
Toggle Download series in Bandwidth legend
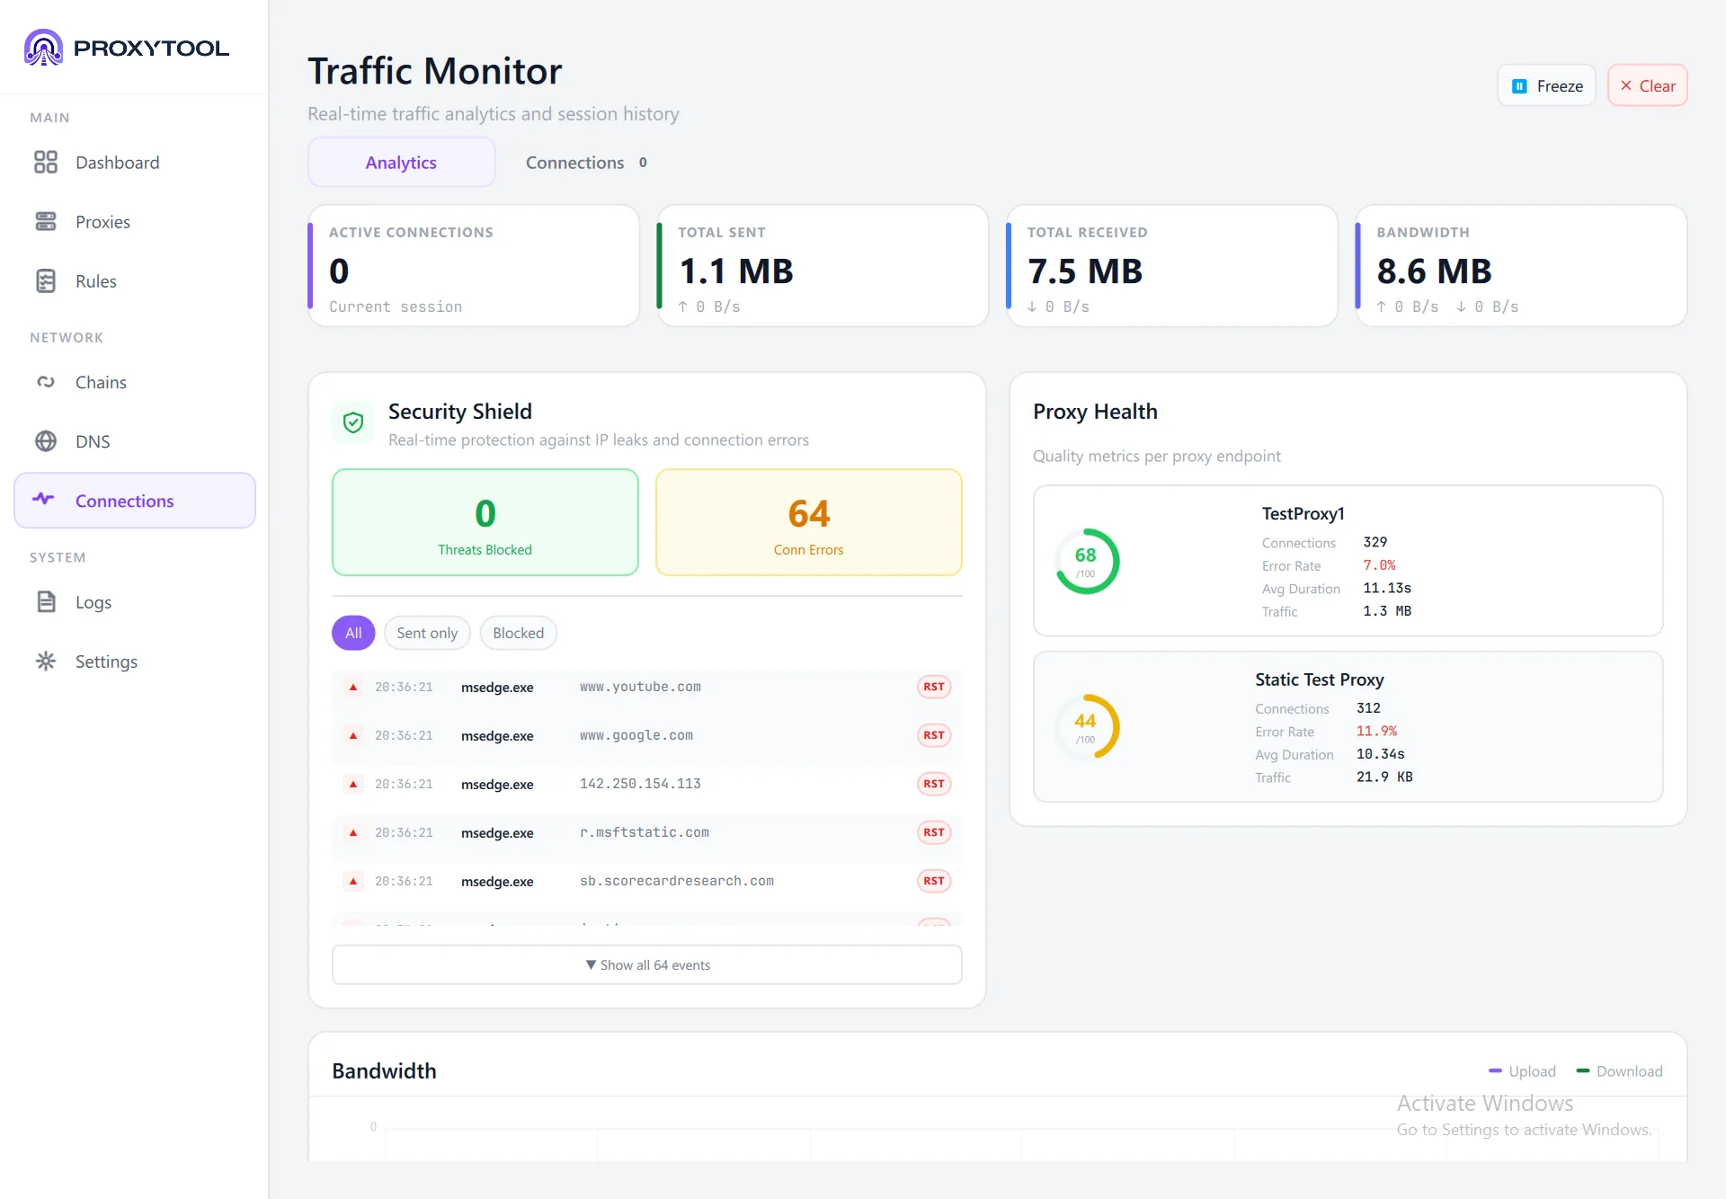click(1619, 1071)
